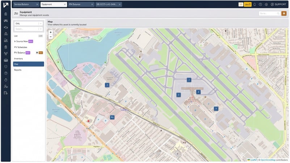Click the orange gear button beside Go to

[x=284, y=13]
